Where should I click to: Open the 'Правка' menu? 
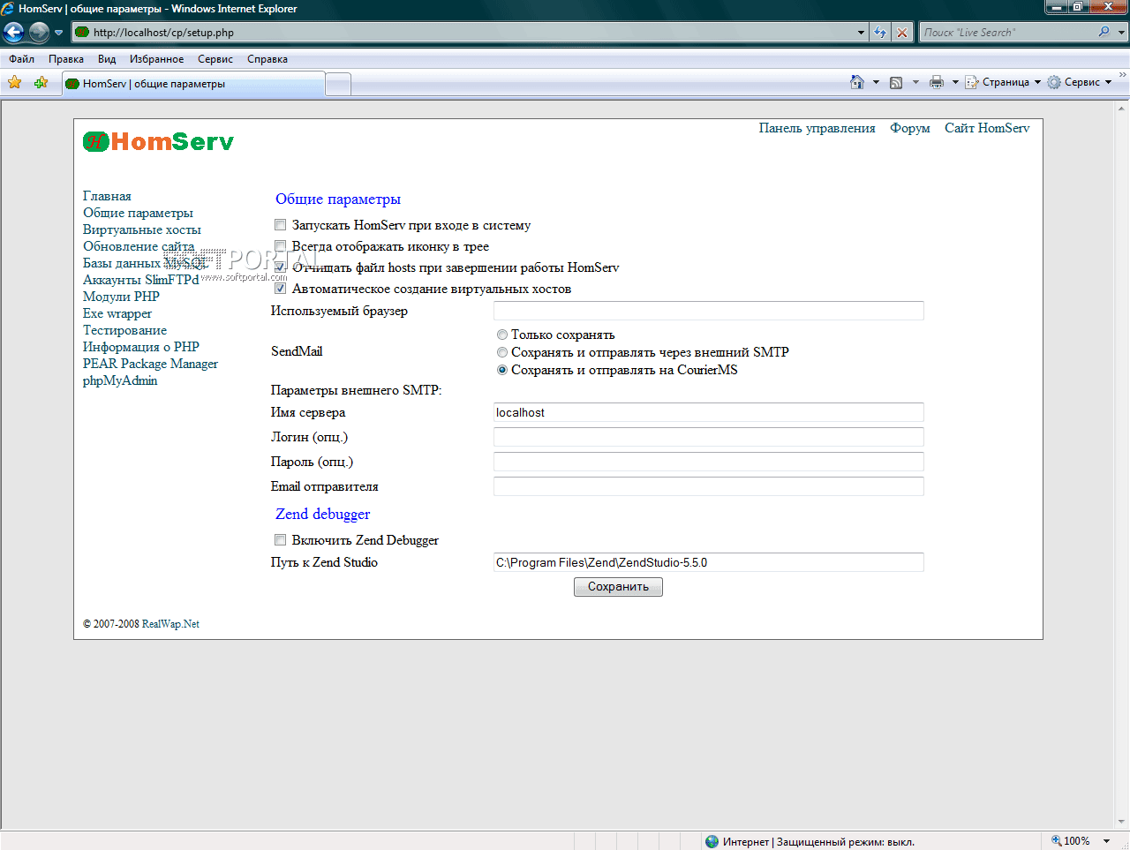(x=66, y=59)
